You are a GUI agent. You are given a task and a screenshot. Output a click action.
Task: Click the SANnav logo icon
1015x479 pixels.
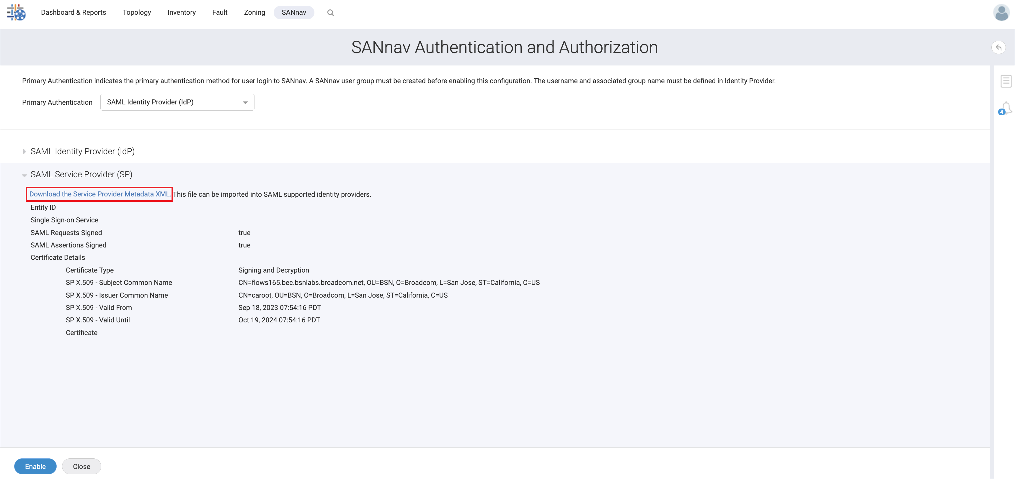(16, 13)
